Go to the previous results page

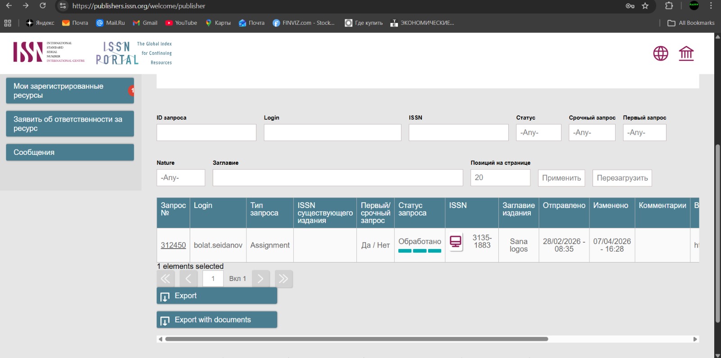click(x=188, y=279)
